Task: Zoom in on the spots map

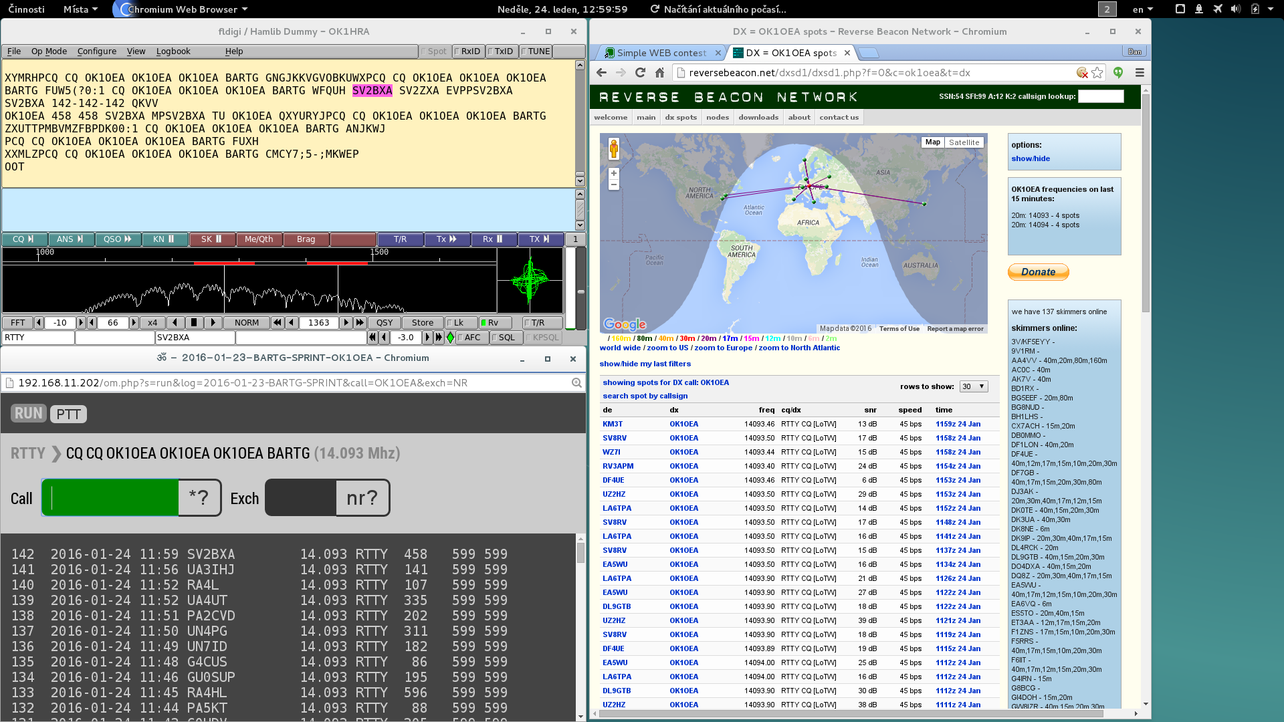Action: pyautogui.click(x=614, y=173)
